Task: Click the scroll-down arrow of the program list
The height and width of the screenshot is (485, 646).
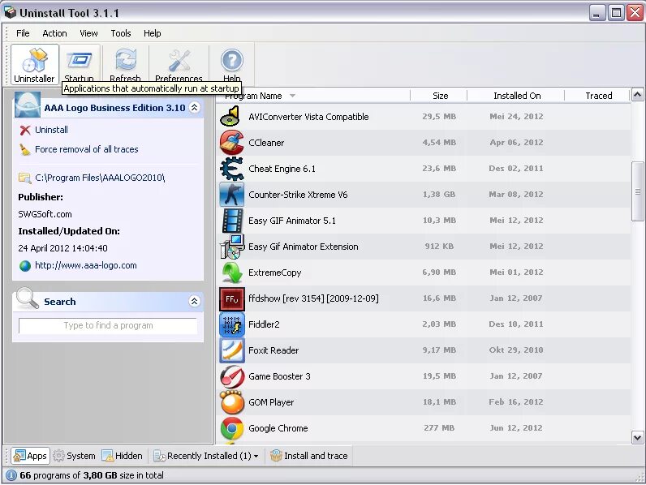Action: point(637,438)
